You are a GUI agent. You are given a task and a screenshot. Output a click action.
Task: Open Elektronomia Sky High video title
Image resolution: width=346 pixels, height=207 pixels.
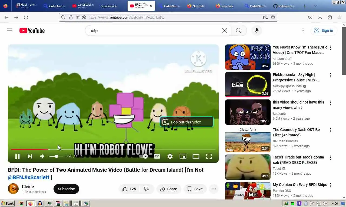pyautogui.click(x=297, y=77)
